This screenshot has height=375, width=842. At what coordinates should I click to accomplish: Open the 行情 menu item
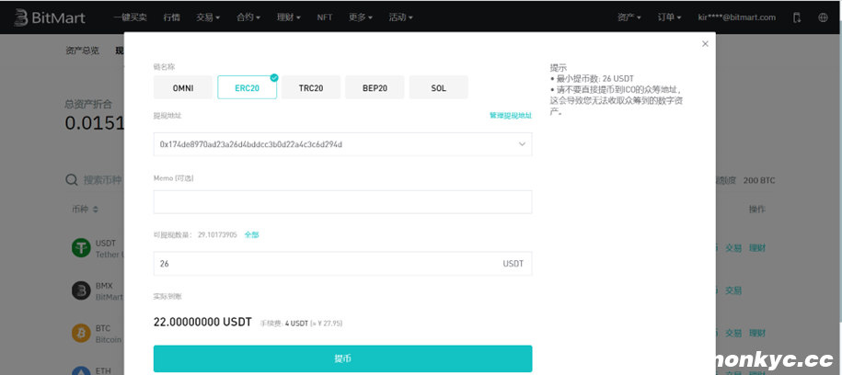pos(171,17)
